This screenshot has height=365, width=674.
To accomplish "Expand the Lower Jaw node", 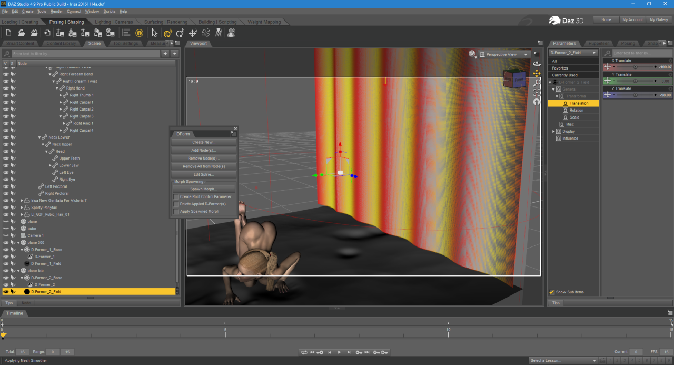I will coord(50,165).
